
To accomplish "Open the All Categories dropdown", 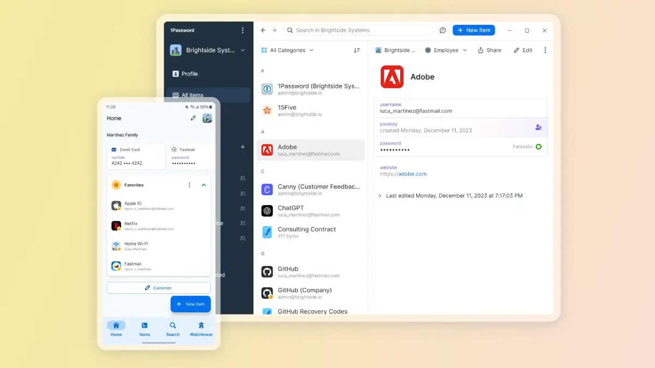I will (288, 50).
